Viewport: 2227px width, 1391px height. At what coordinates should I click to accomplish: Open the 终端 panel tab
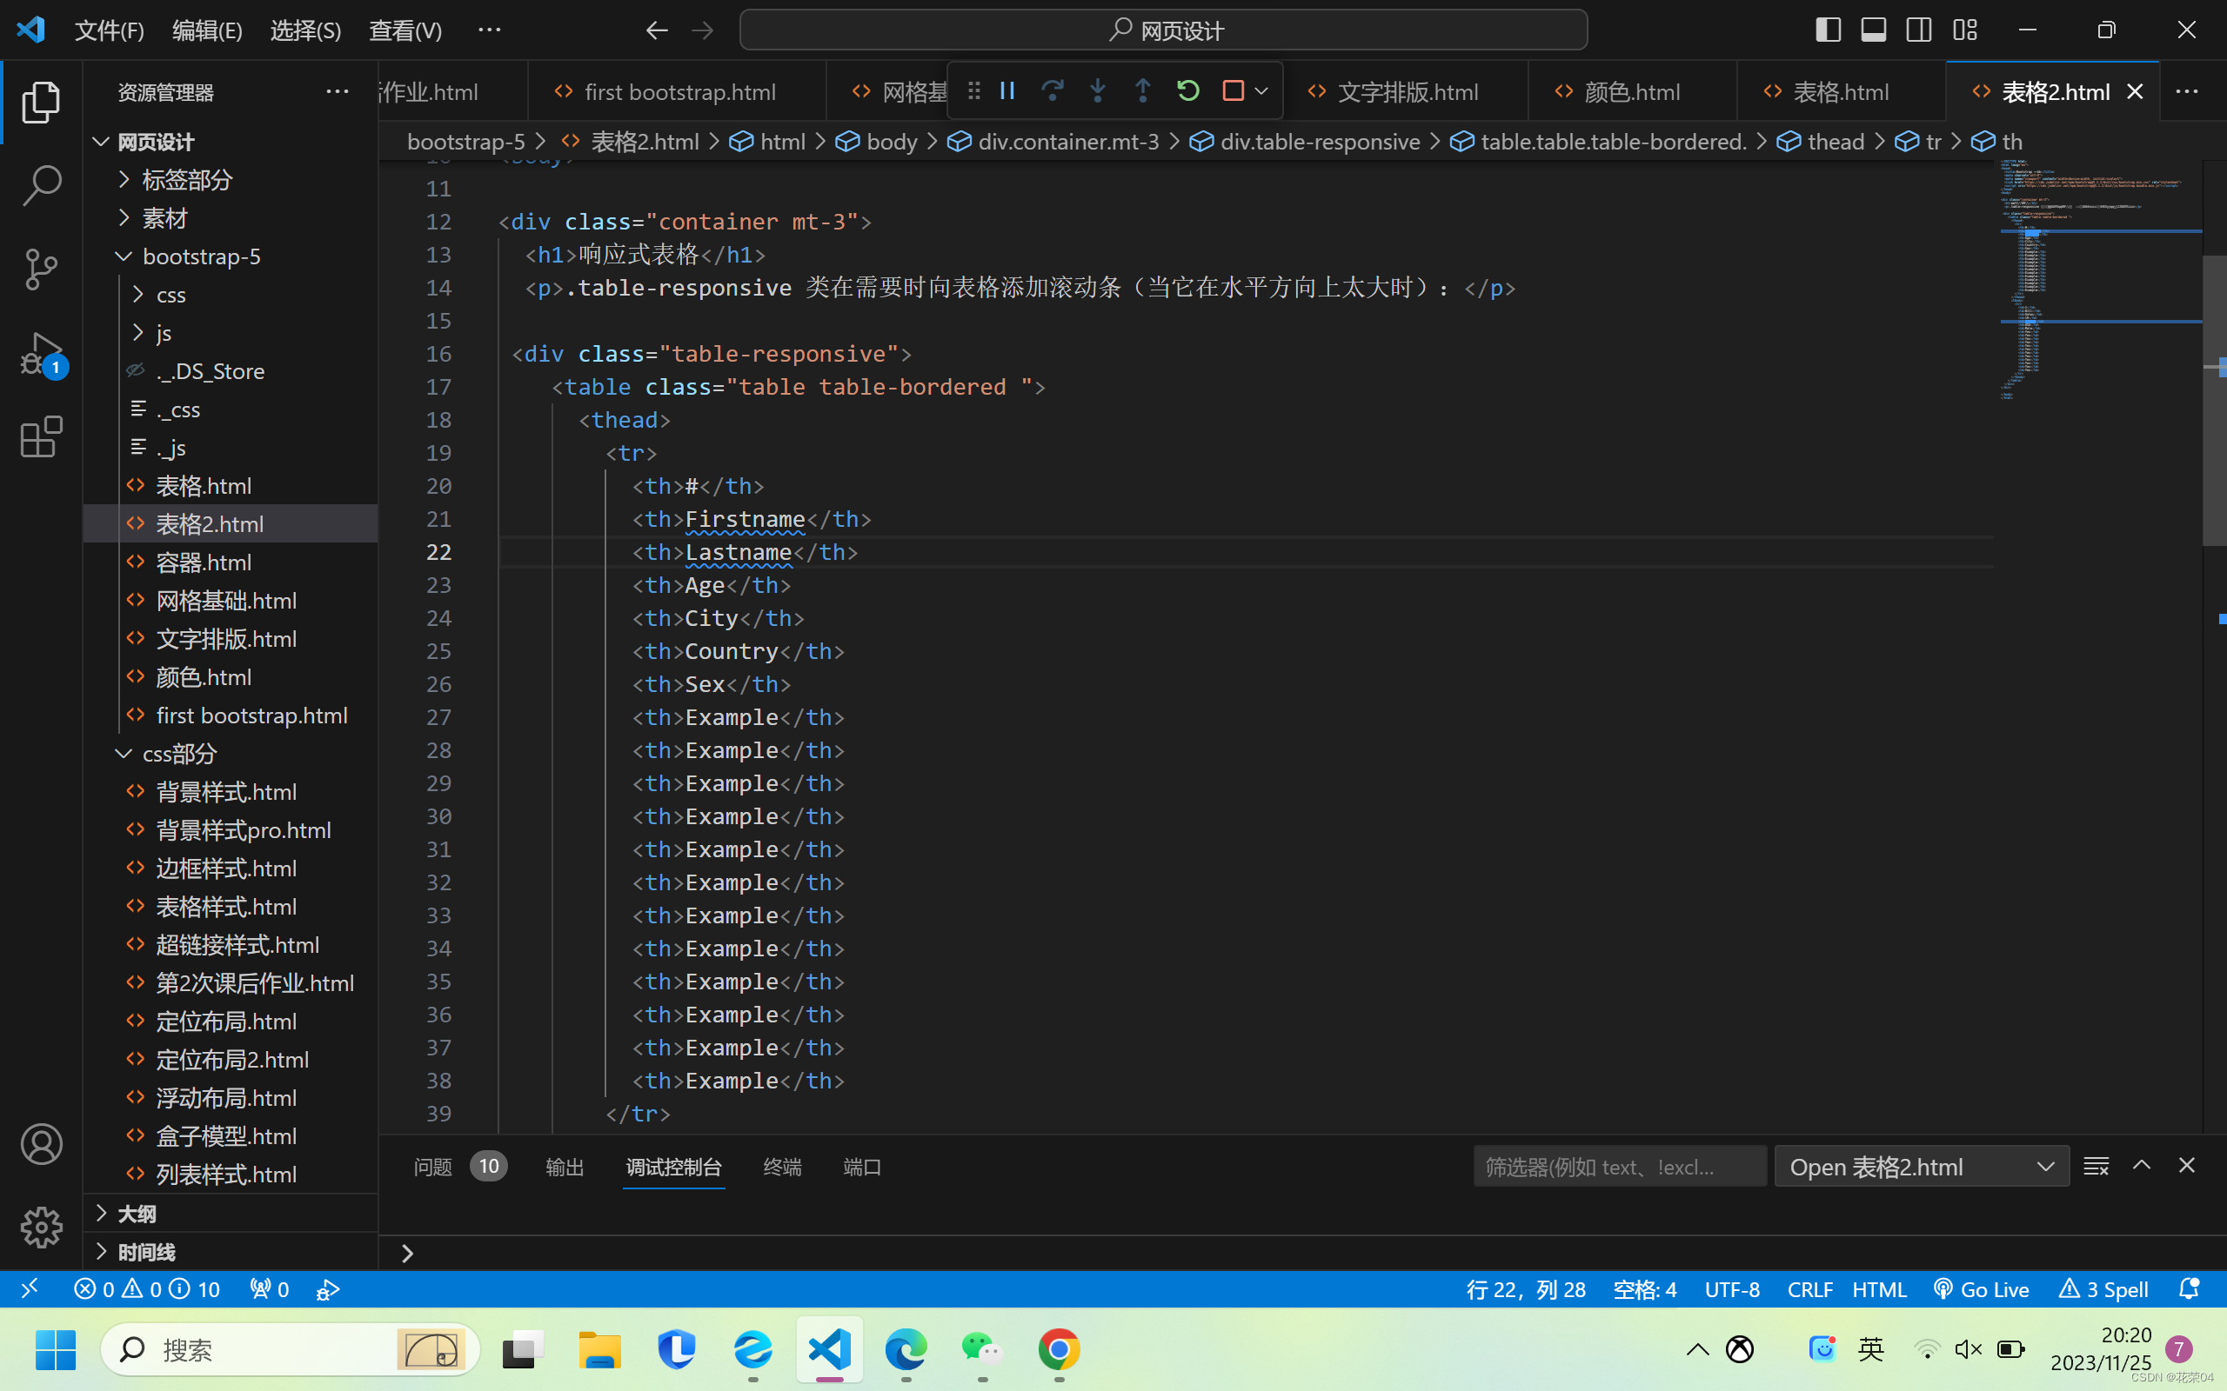click(x=782, y=1167)
